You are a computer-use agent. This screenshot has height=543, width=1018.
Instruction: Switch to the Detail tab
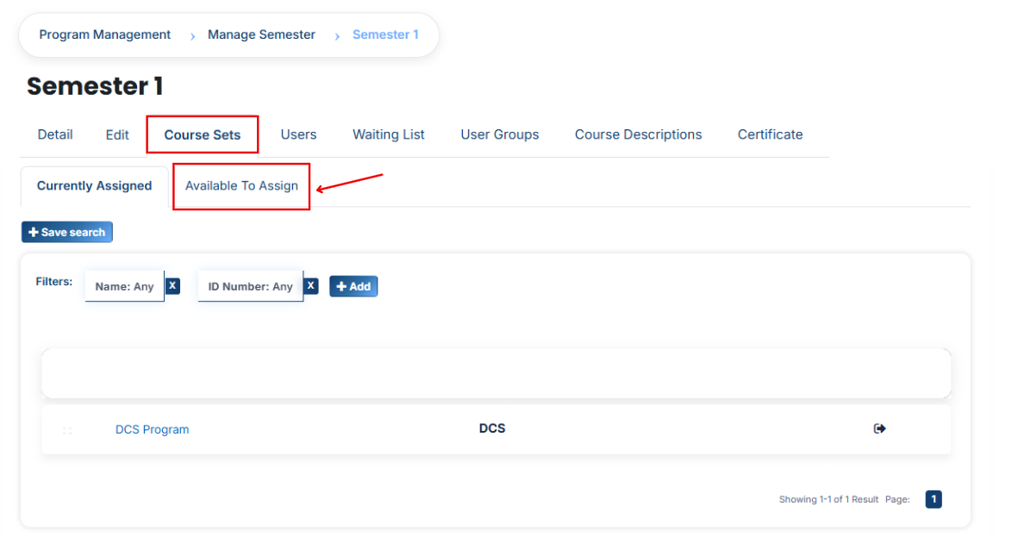point(55,134)
